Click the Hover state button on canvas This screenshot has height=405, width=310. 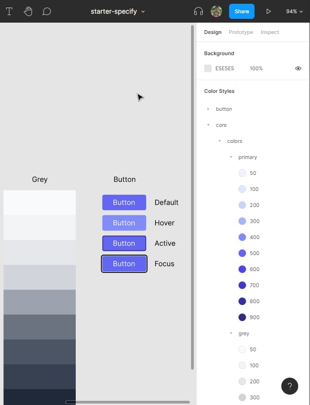(124, 223)
